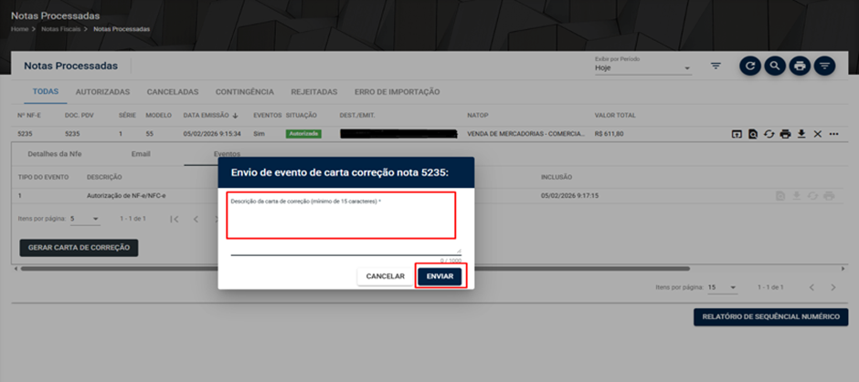859x382 pixels.
Task: Switch to the AUTORIZADAS tab
Action: 102,92
